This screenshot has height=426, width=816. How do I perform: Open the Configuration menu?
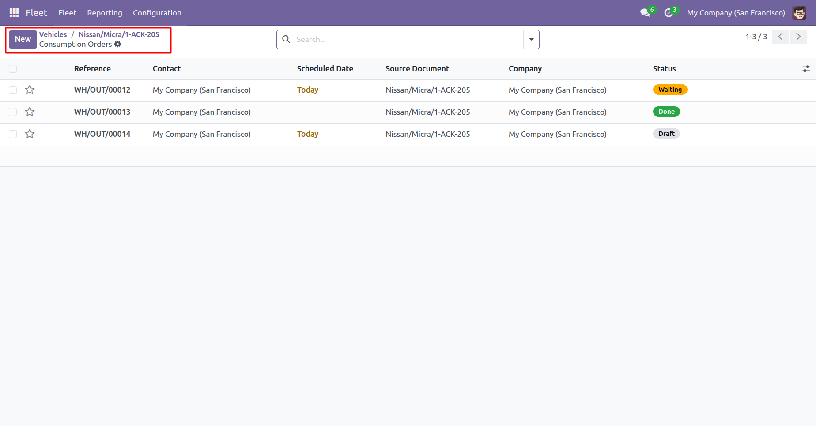point(157,13)
